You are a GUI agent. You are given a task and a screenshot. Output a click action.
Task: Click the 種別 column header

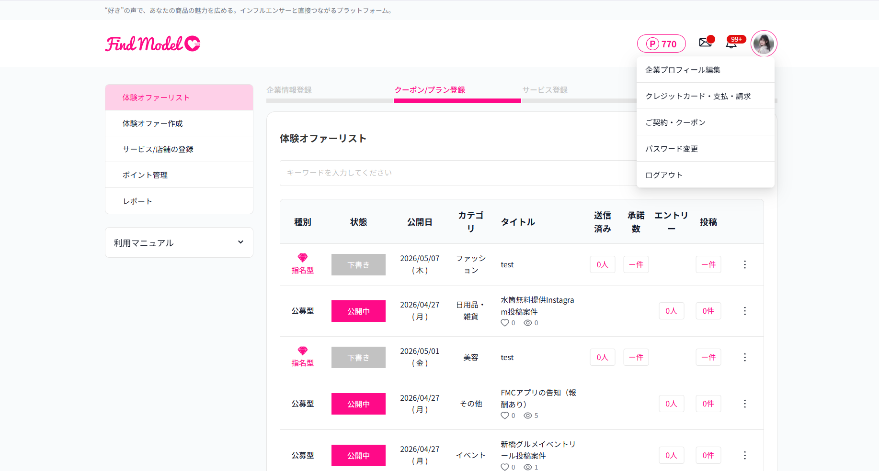tap(303, 222)
